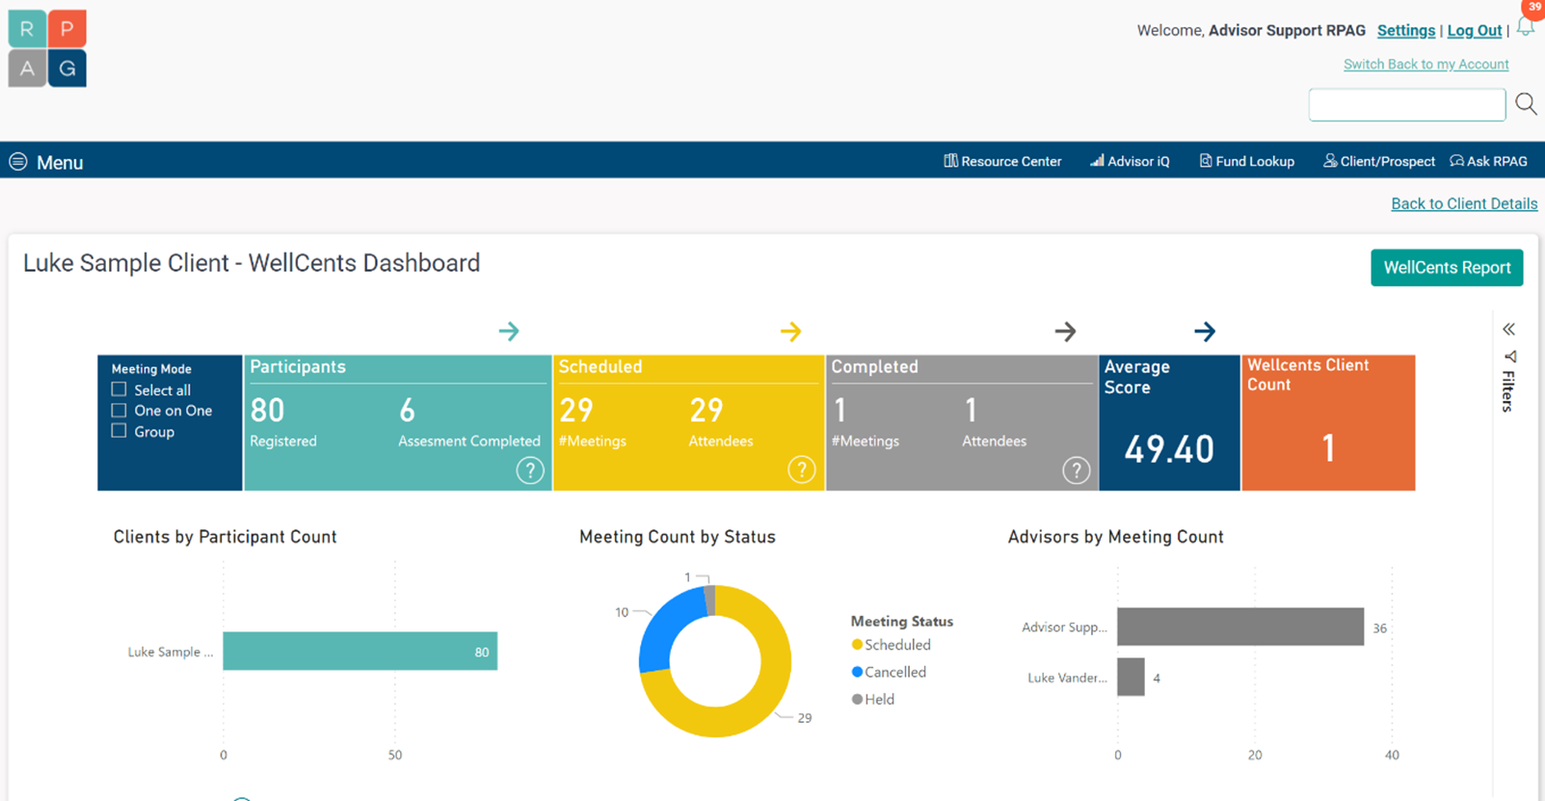Click the 6 Assesment Completed value

407,412
